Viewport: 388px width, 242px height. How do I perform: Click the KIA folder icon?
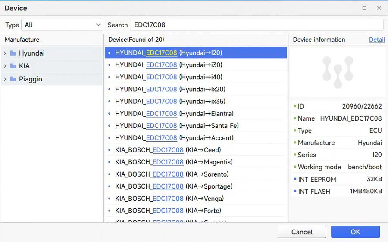[13, 66]
